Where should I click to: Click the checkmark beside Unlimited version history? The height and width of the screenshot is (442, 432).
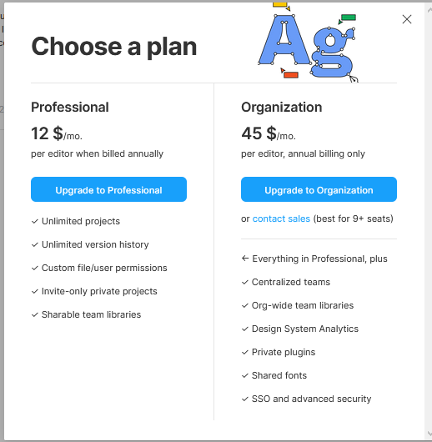point(35,244)
